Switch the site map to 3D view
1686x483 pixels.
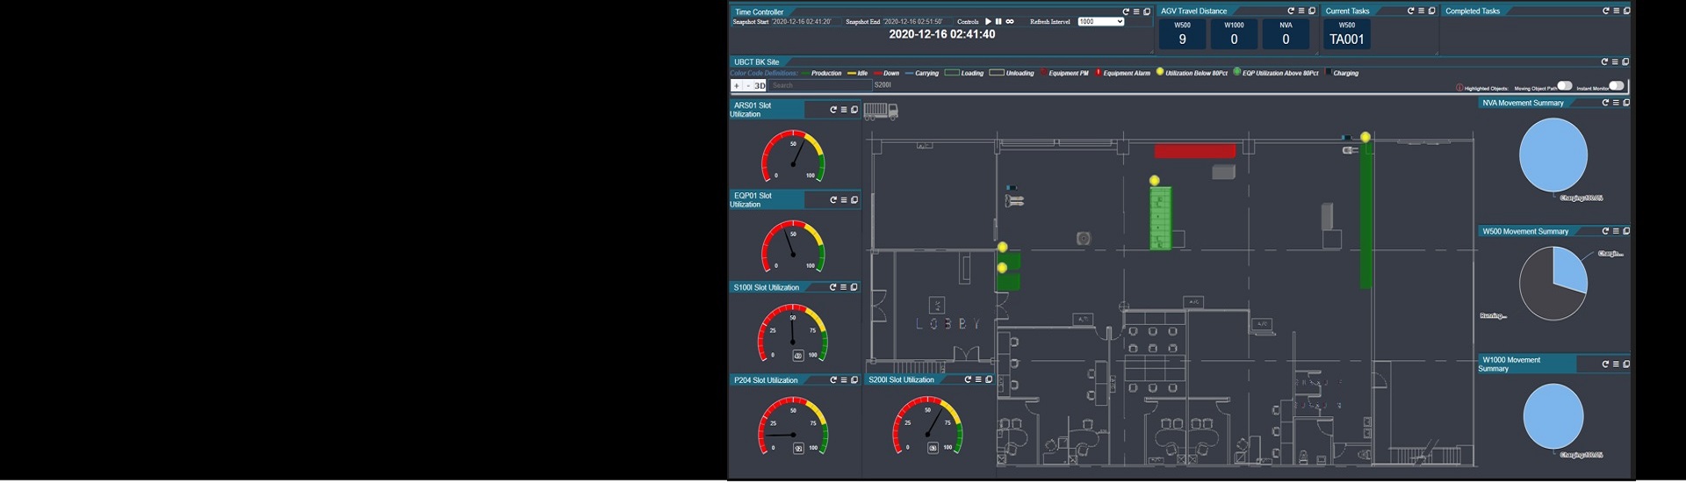tap(760, 85)
